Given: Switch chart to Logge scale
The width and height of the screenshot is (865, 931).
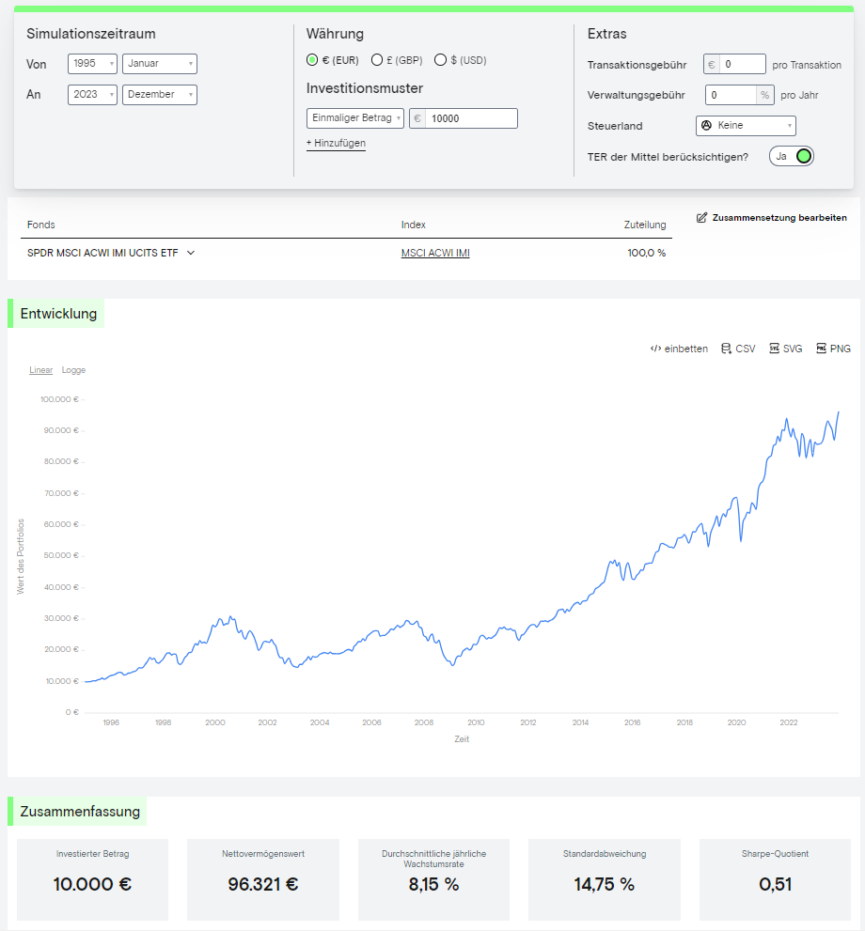Looking at the screenshot, I should [x=73, y=370].
